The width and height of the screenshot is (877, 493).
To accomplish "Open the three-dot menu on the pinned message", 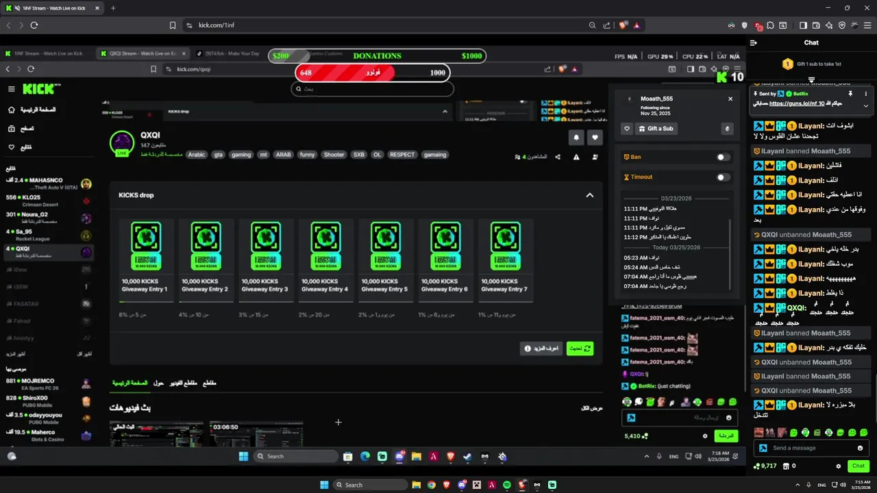I will [x=865, y=94].
